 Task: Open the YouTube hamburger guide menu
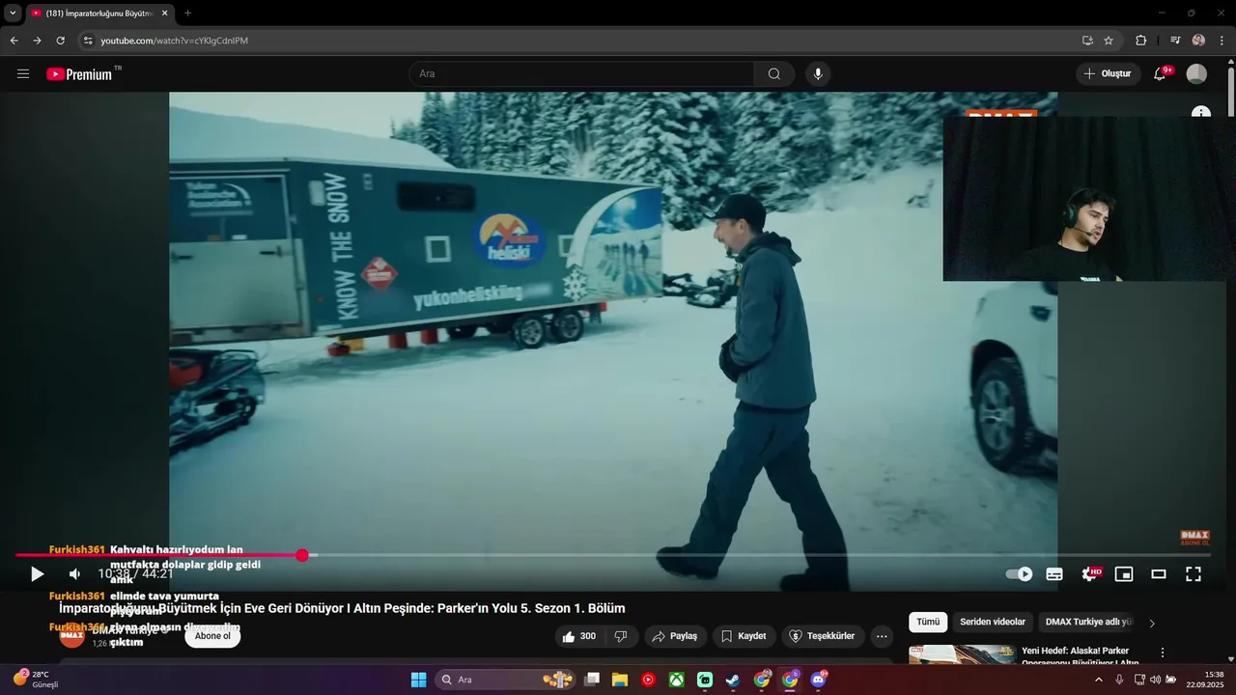pyautogui.click(x=23, y=74)
